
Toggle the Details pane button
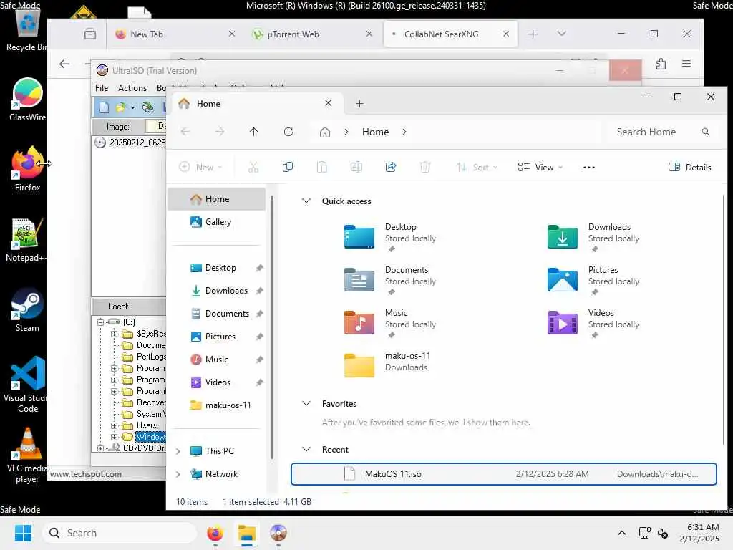(x=690, y=167)
